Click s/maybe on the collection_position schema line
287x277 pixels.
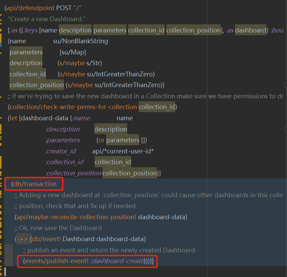coord(80,85)
